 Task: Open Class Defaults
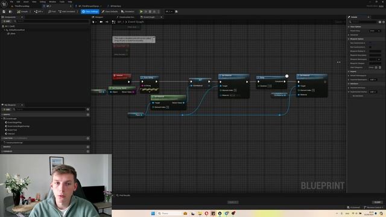[110, 11]
